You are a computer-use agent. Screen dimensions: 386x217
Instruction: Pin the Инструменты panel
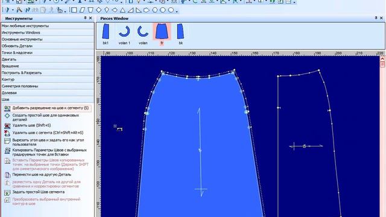pos(85,18)
